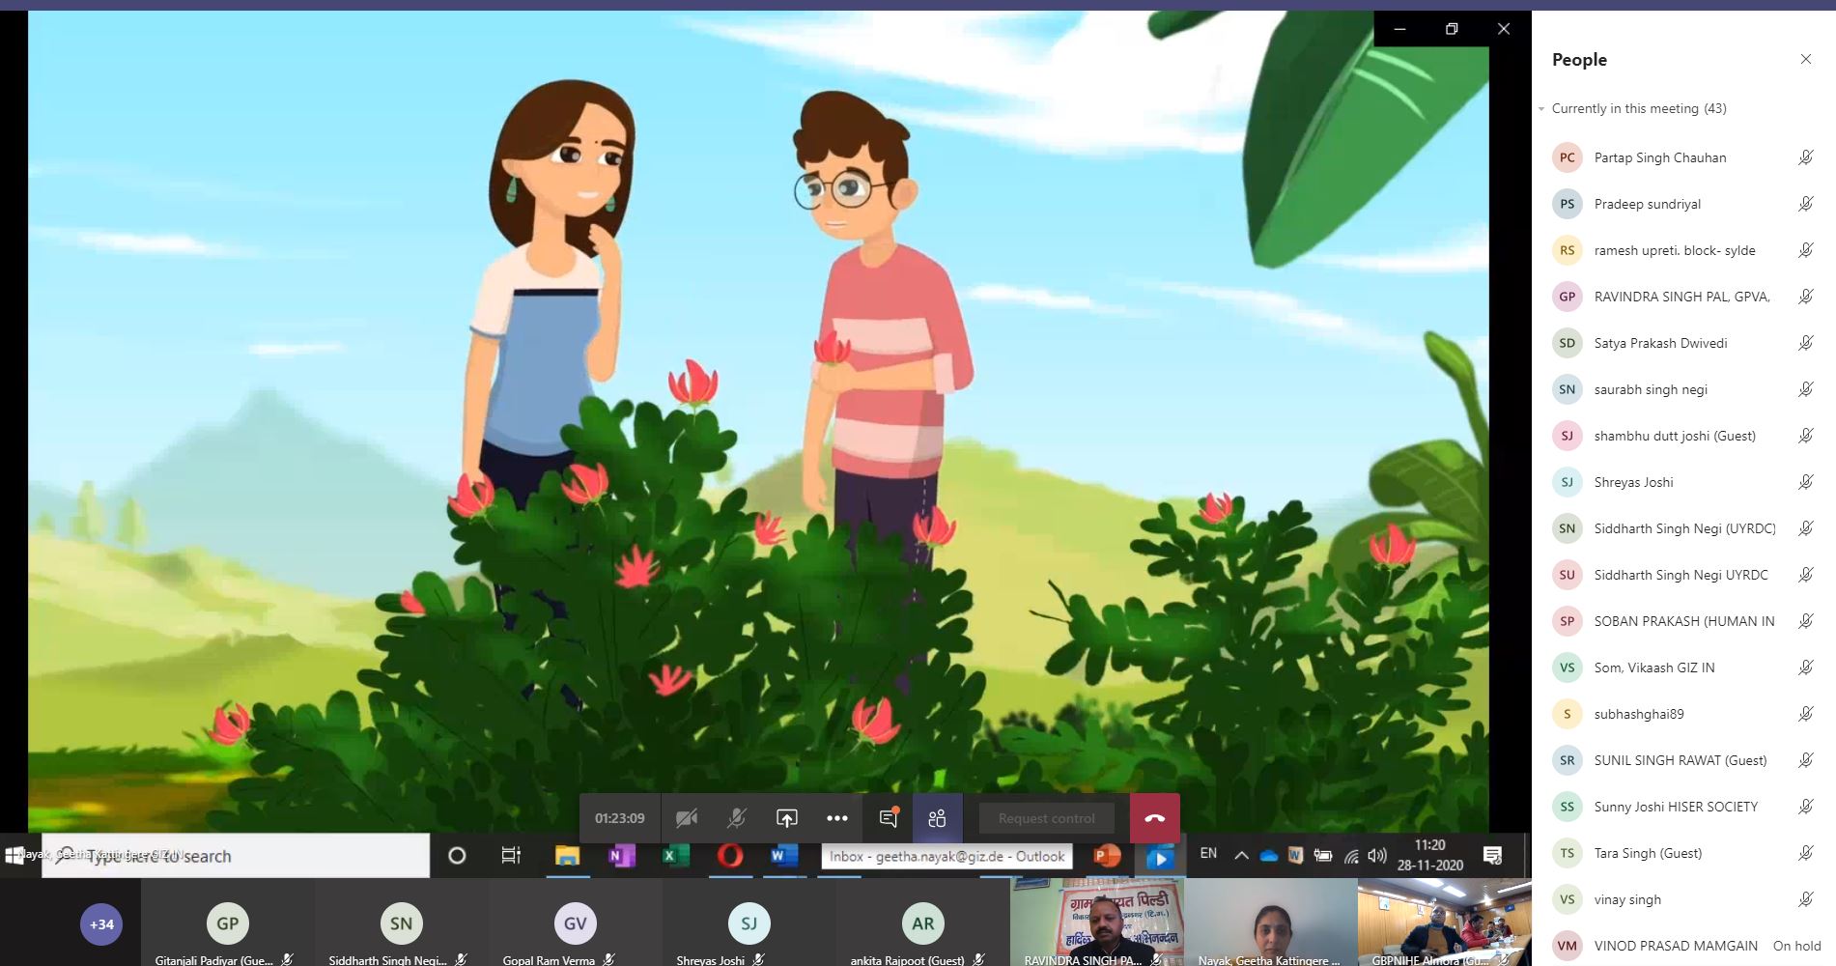Image resolution: width=1836 pixels, height=966 pixels.
Task: Open the share content tray
Action: pos(787,818)
